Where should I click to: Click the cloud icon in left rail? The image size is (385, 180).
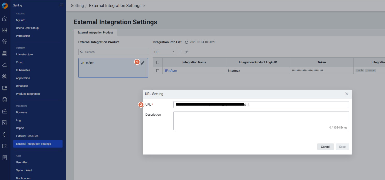5,65
